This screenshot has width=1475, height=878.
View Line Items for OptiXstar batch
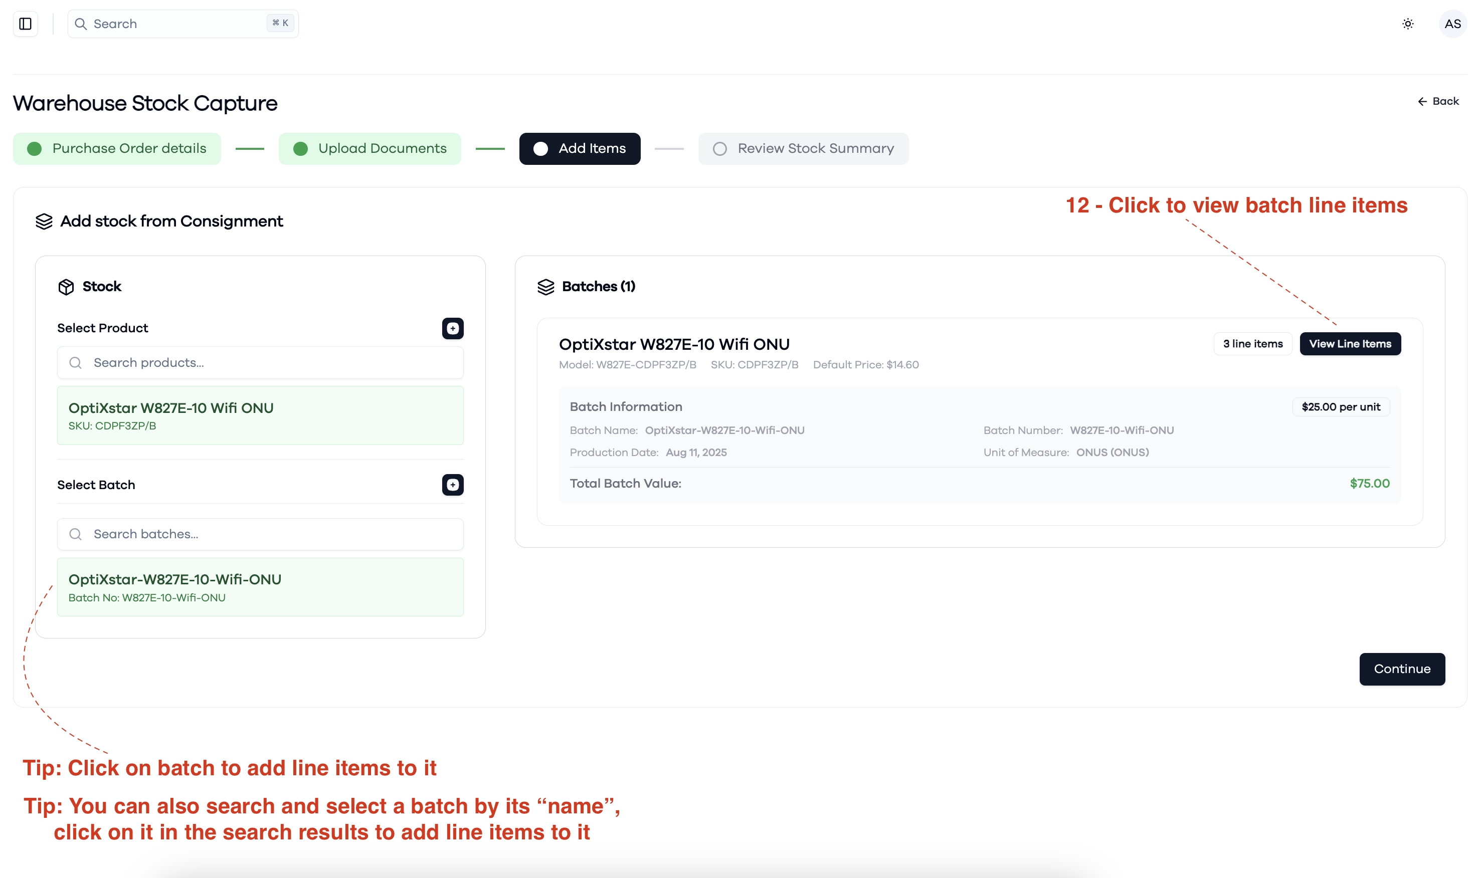pyautogui.click(x=1350, y=344)
